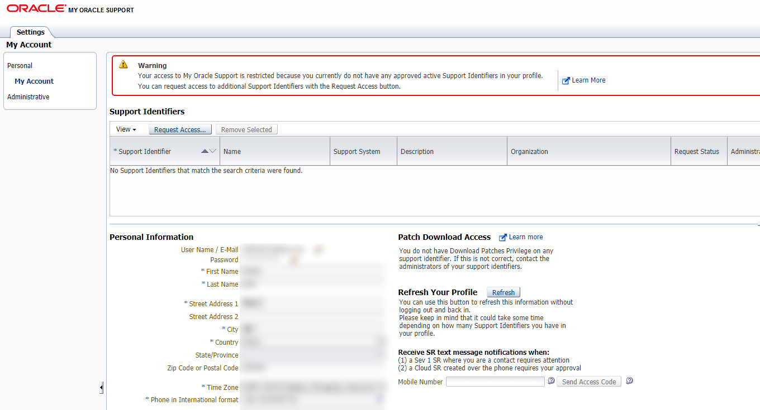Viewport: 760px width, 410px height.
Task: Click the City field
Action: pyautogui.click(x=313, y=329)
